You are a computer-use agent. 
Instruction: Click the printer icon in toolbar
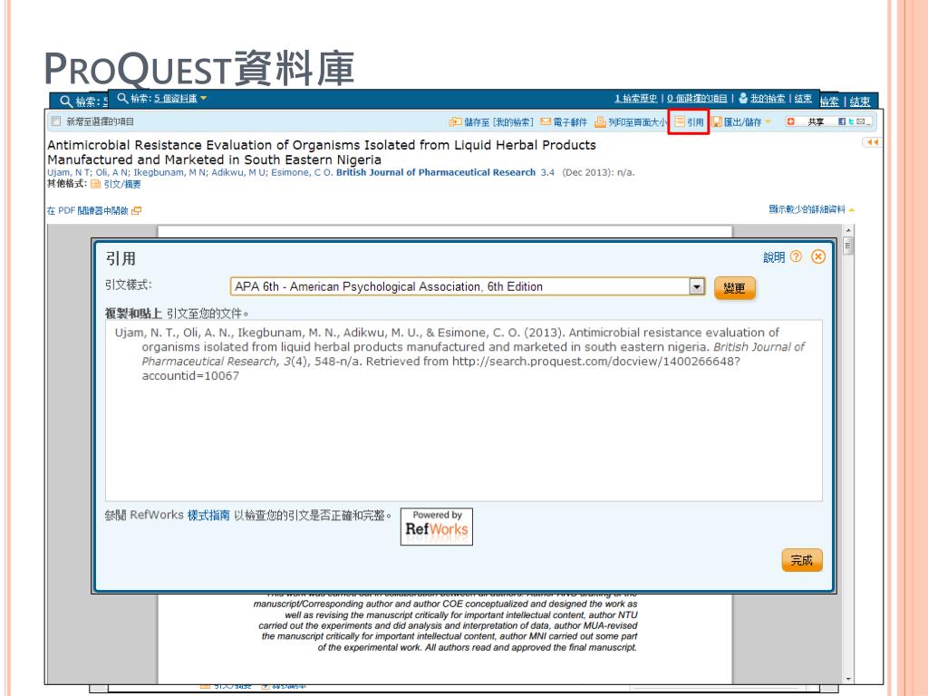pyautogui.click(x=600, y=122)
